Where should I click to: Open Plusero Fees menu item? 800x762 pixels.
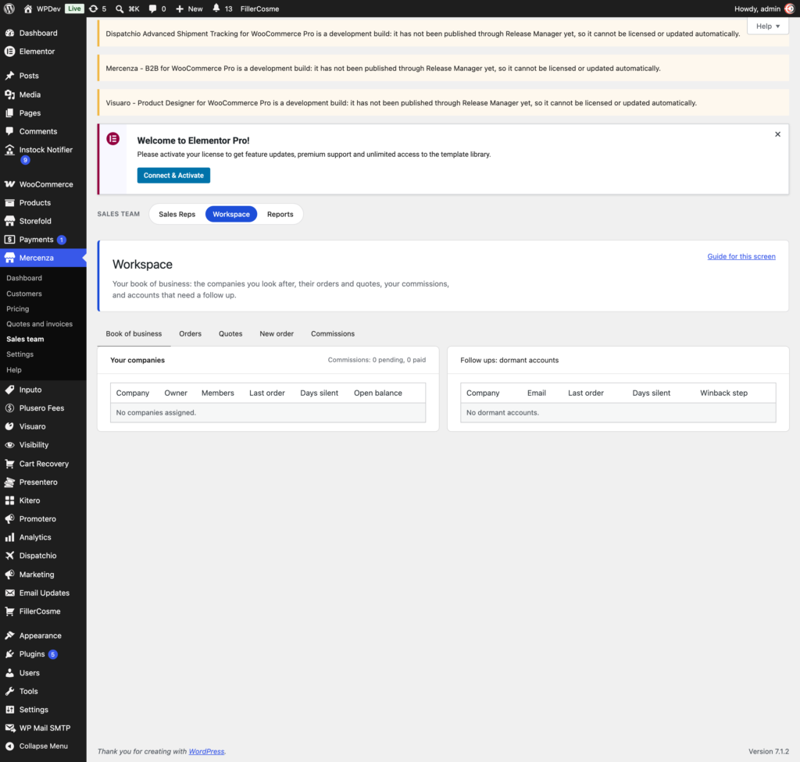click(x=41, y=408)
